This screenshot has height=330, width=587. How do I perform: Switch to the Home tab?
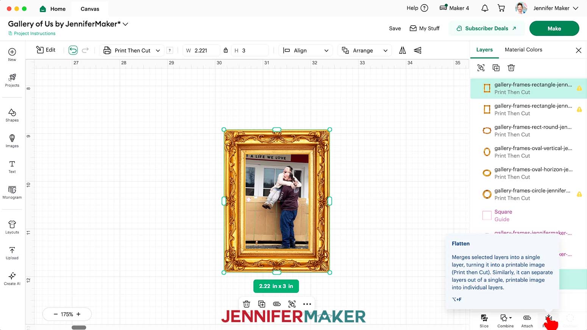click(x=53, y=9)
